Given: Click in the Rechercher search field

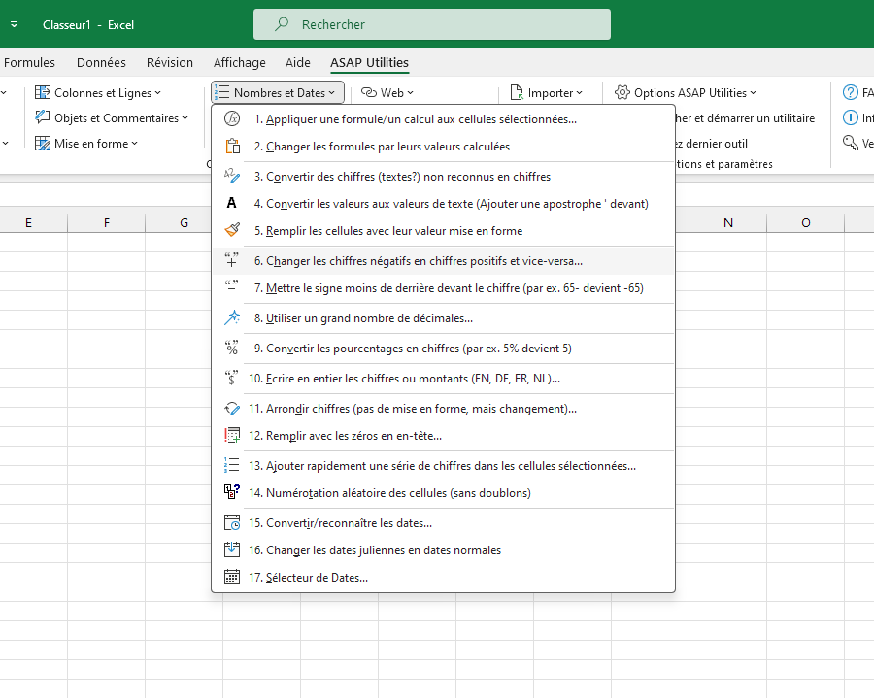Looking at the screenshot, I should (x=432, y=24).
